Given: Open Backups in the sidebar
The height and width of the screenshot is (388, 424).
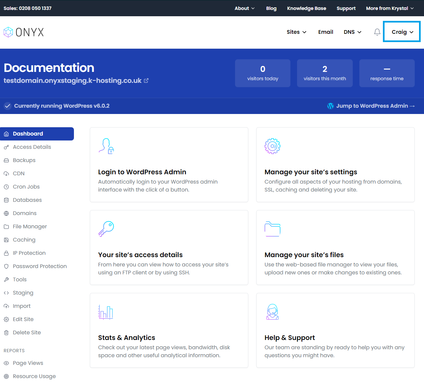Looking at the screenshot, I should tap(24, 160).
